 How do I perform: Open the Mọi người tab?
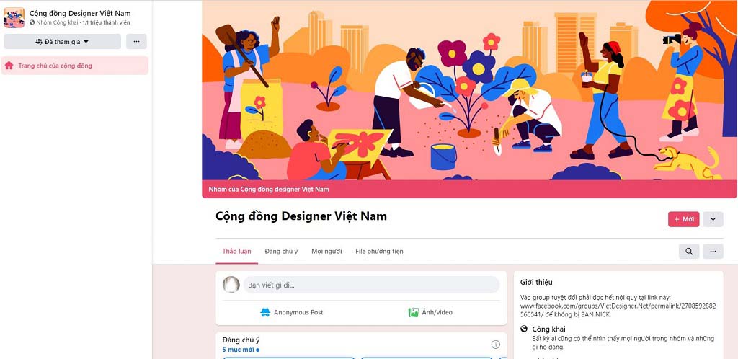pos(326,252)
